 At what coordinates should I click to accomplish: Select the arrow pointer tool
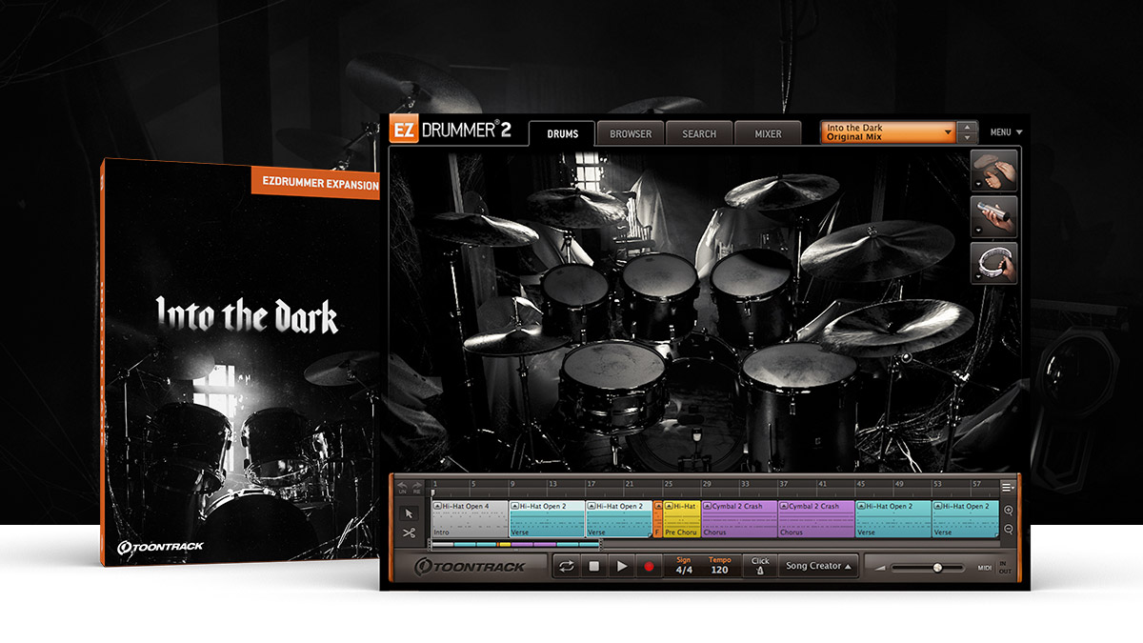coord(409,512)
